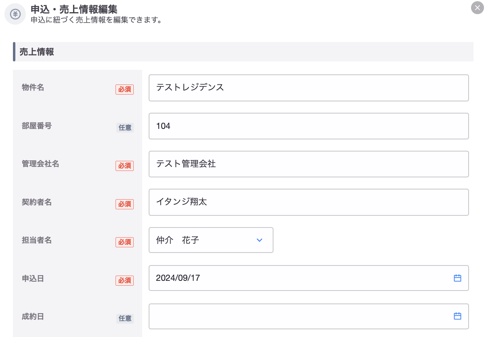Click the 必須 badge next to 申込日
Screen dimensions: 488x337
(124, 280)
